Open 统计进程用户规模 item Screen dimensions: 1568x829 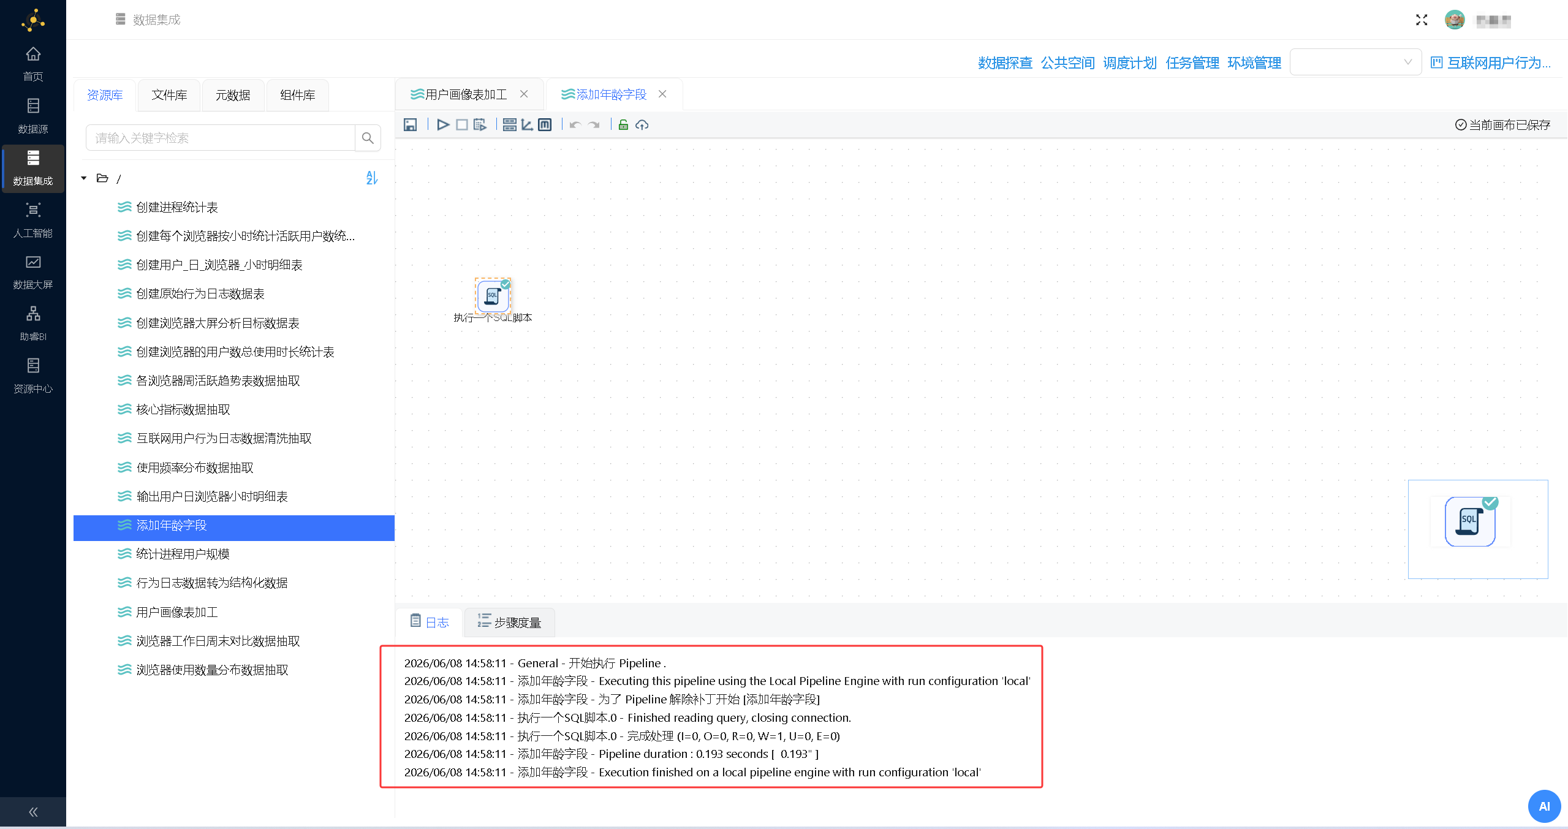coord(183,555)
